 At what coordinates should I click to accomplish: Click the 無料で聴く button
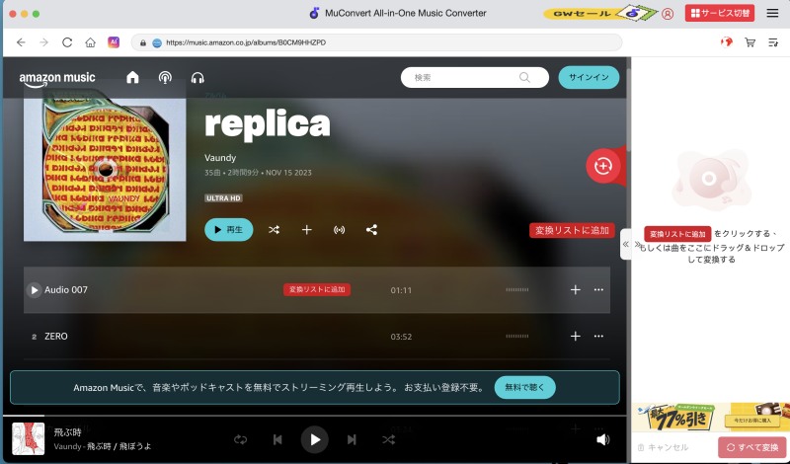click(525, 387)
